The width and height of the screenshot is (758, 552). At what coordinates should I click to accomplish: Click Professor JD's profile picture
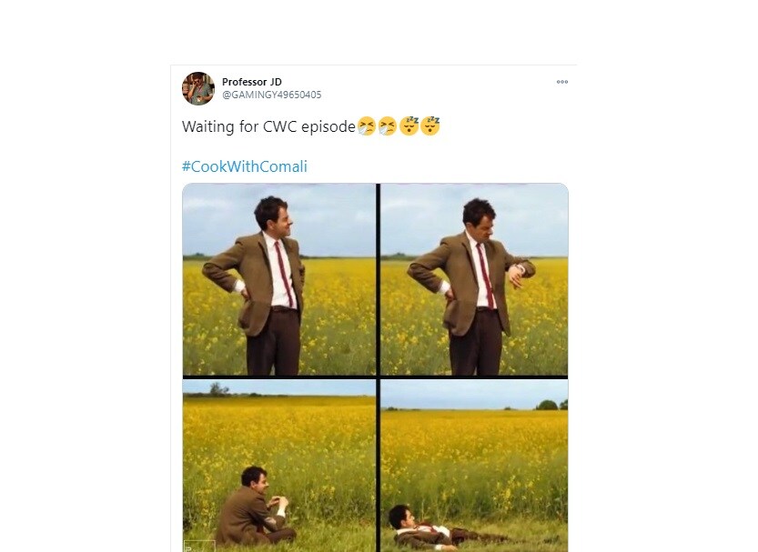point(197,87)
